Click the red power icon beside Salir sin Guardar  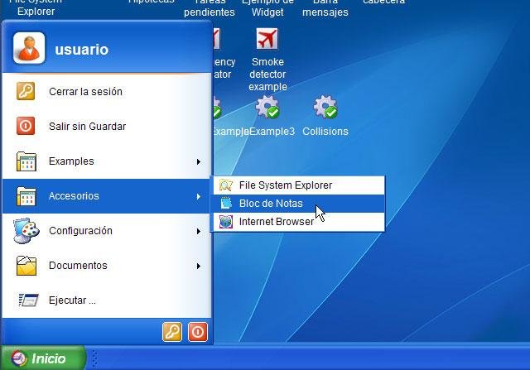[x=26, y=126]
